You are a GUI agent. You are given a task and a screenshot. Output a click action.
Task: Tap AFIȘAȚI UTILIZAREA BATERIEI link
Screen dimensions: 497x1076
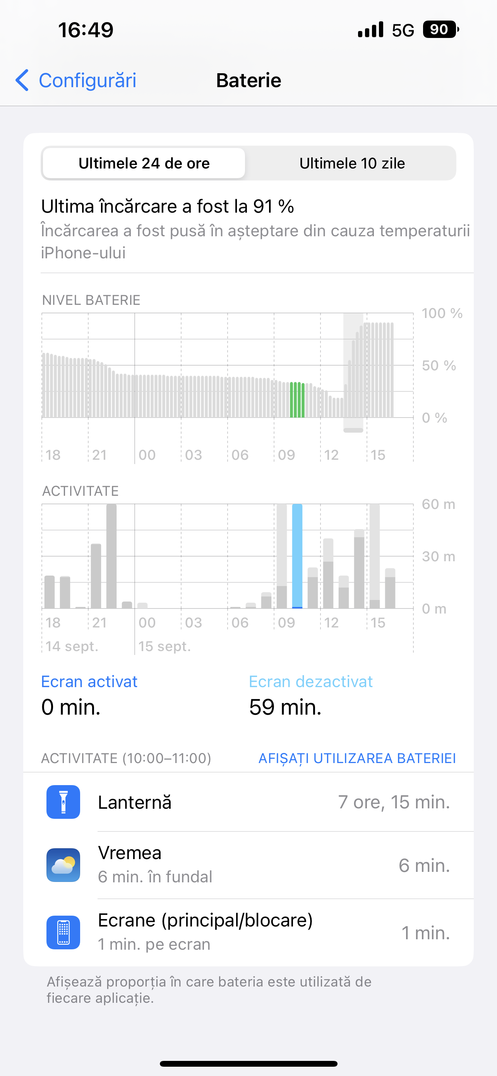[357, 758]
